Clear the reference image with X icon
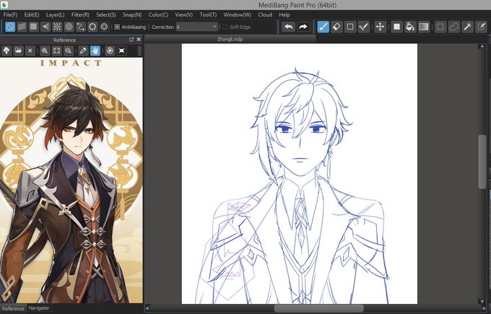The height and width of the screenshot is (314, 491). tap(30, 51)
